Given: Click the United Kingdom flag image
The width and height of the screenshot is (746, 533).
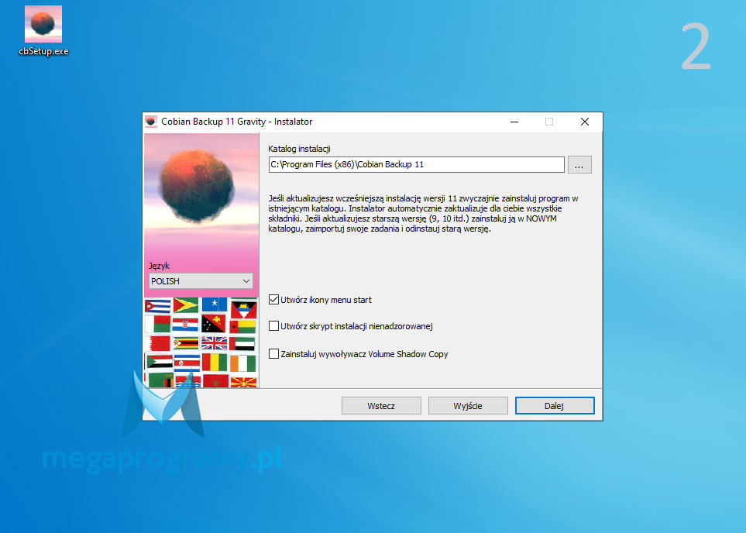Looking at the screenshot, I should coord(214,342).
